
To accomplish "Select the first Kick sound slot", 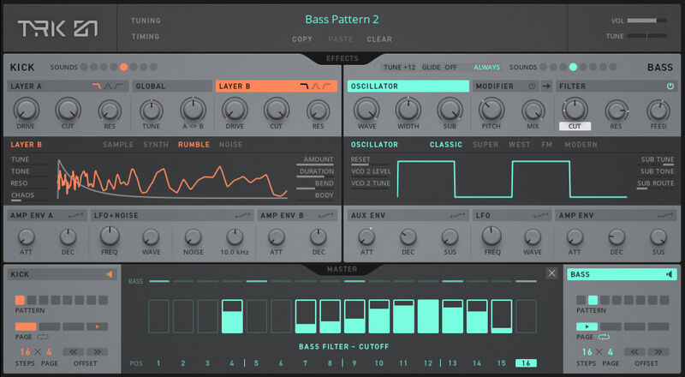I will point(84,67).
